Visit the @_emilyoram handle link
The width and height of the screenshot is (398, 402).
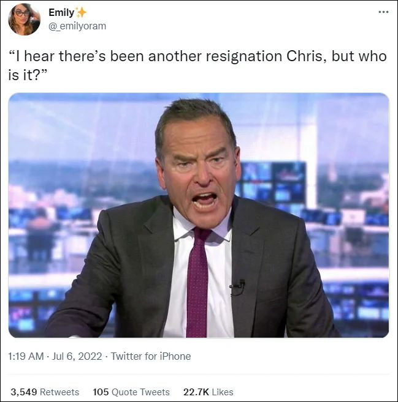[x=77, y=26]
